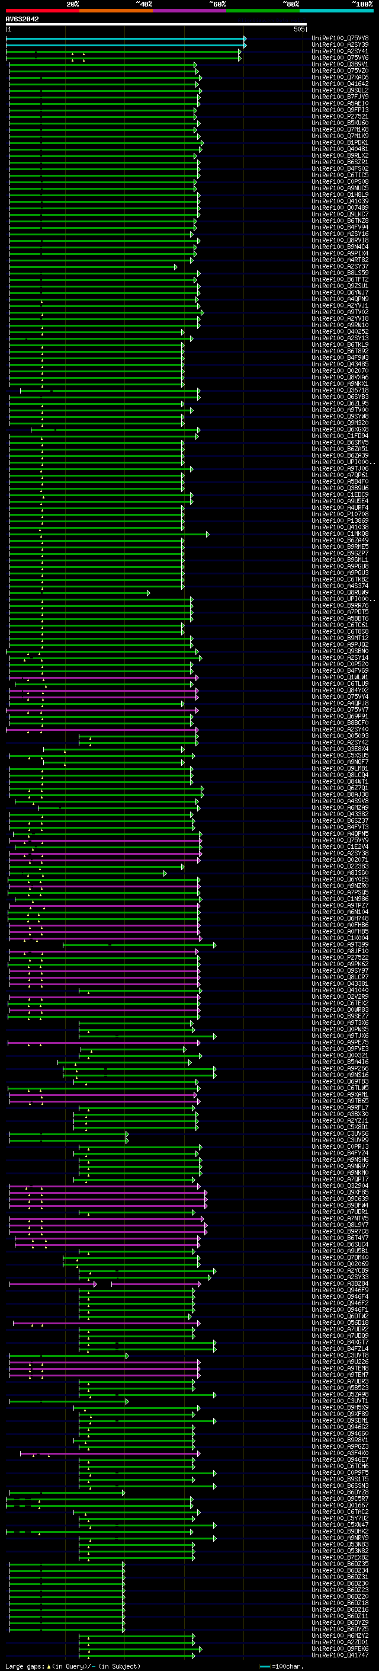Click the white query sequence bar
This screenshot has width=379, height=1671.
click(x=156, y=25)
